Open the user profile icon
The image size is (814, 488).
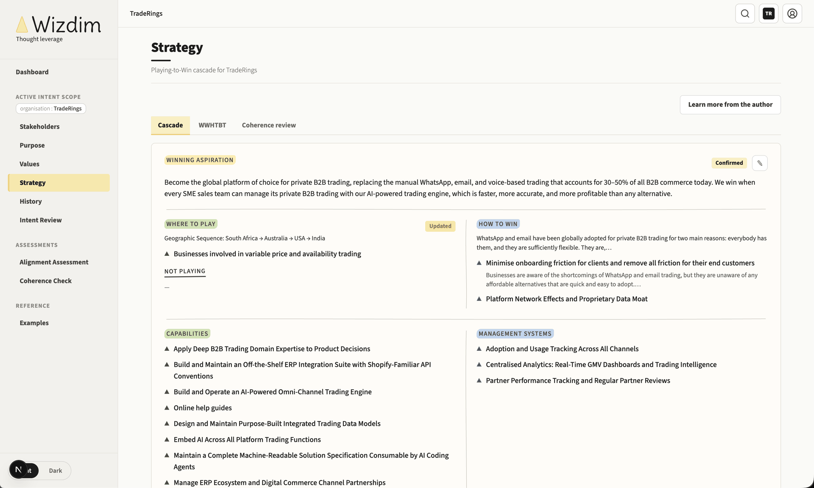pyautogui.click(x=792, y=14)
